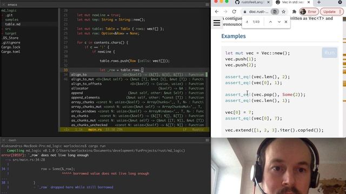Image resolution: width=346 pixels, height=194 pixels.
Task: Go to previous find-in-page match
Action: coord(270,22)
